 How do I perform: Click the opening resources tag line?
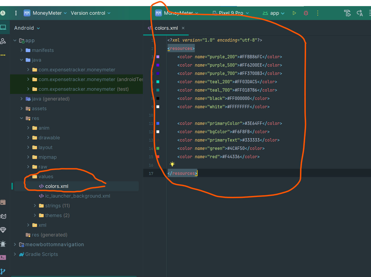coord(181,49)
